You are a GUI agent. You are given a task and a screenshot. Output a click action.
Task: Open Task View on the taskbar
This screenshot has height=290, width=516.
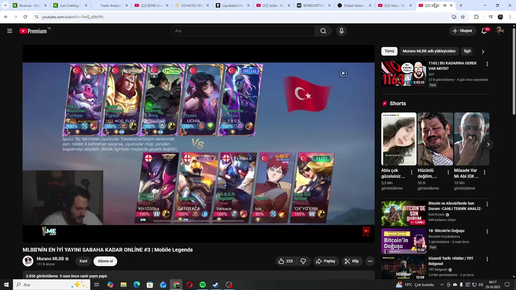click(x=97, y=285)
